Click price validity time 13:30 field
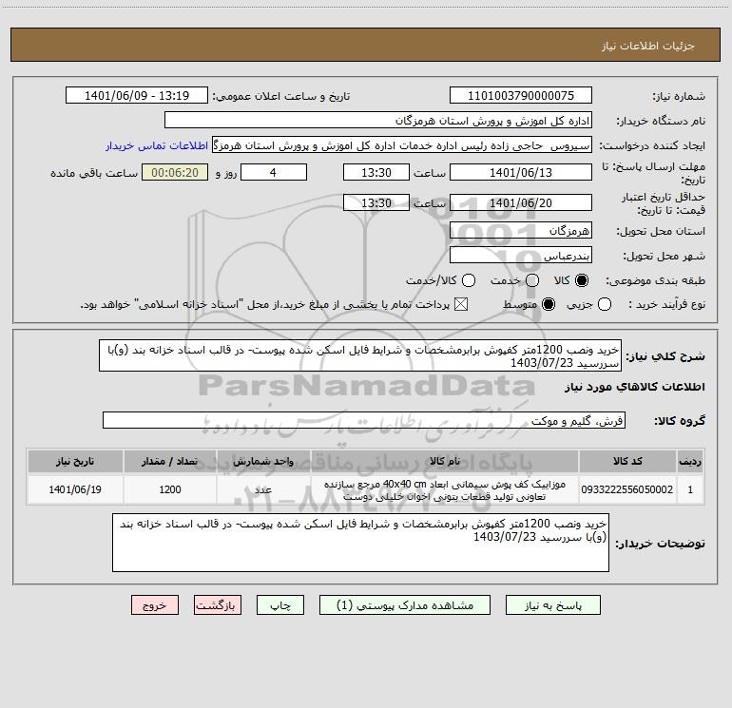Viewport: 732px width, 708px height. (376, 202)
